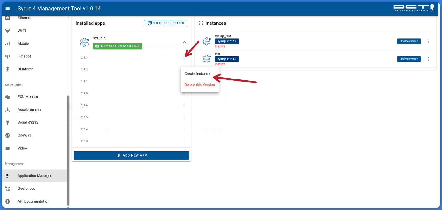The image size is (442, 210).
Task: Click the sidebar vertical scrollbar
Action: tap(68, 150)
